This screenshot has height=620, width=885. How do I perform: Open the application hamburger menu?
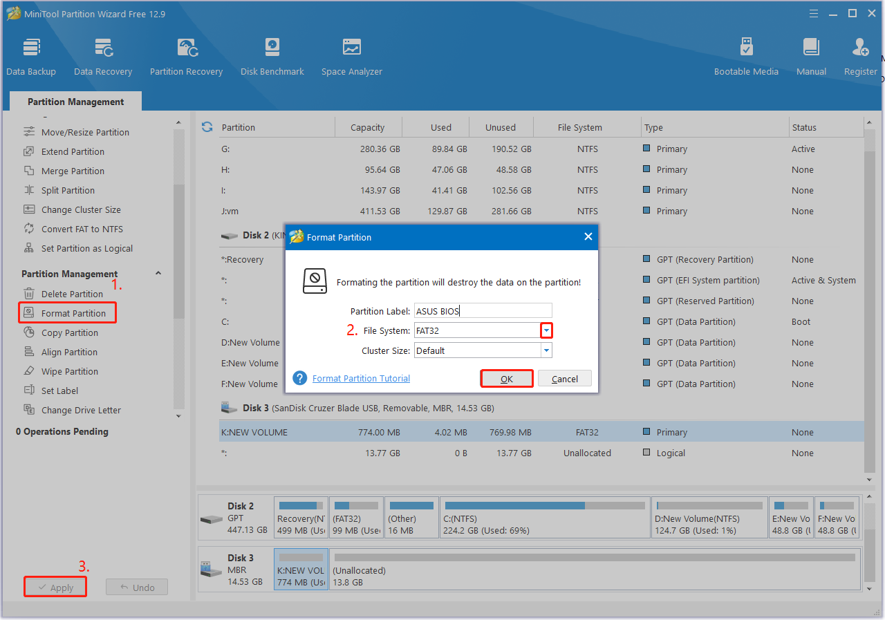pyautogui.click(x=814, y=13)
